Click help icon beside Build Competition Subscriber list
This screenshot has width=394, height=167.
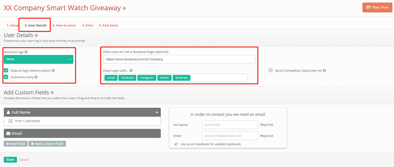click(x=324, y=70)
